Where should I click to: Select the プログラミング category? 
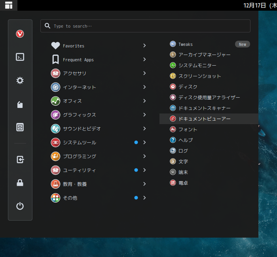click(x=99, y=156)
